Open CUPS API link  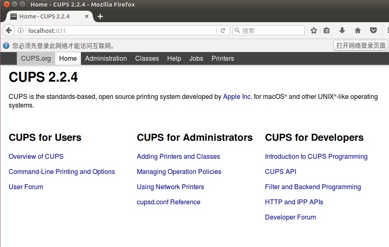[x=281, y=172]
